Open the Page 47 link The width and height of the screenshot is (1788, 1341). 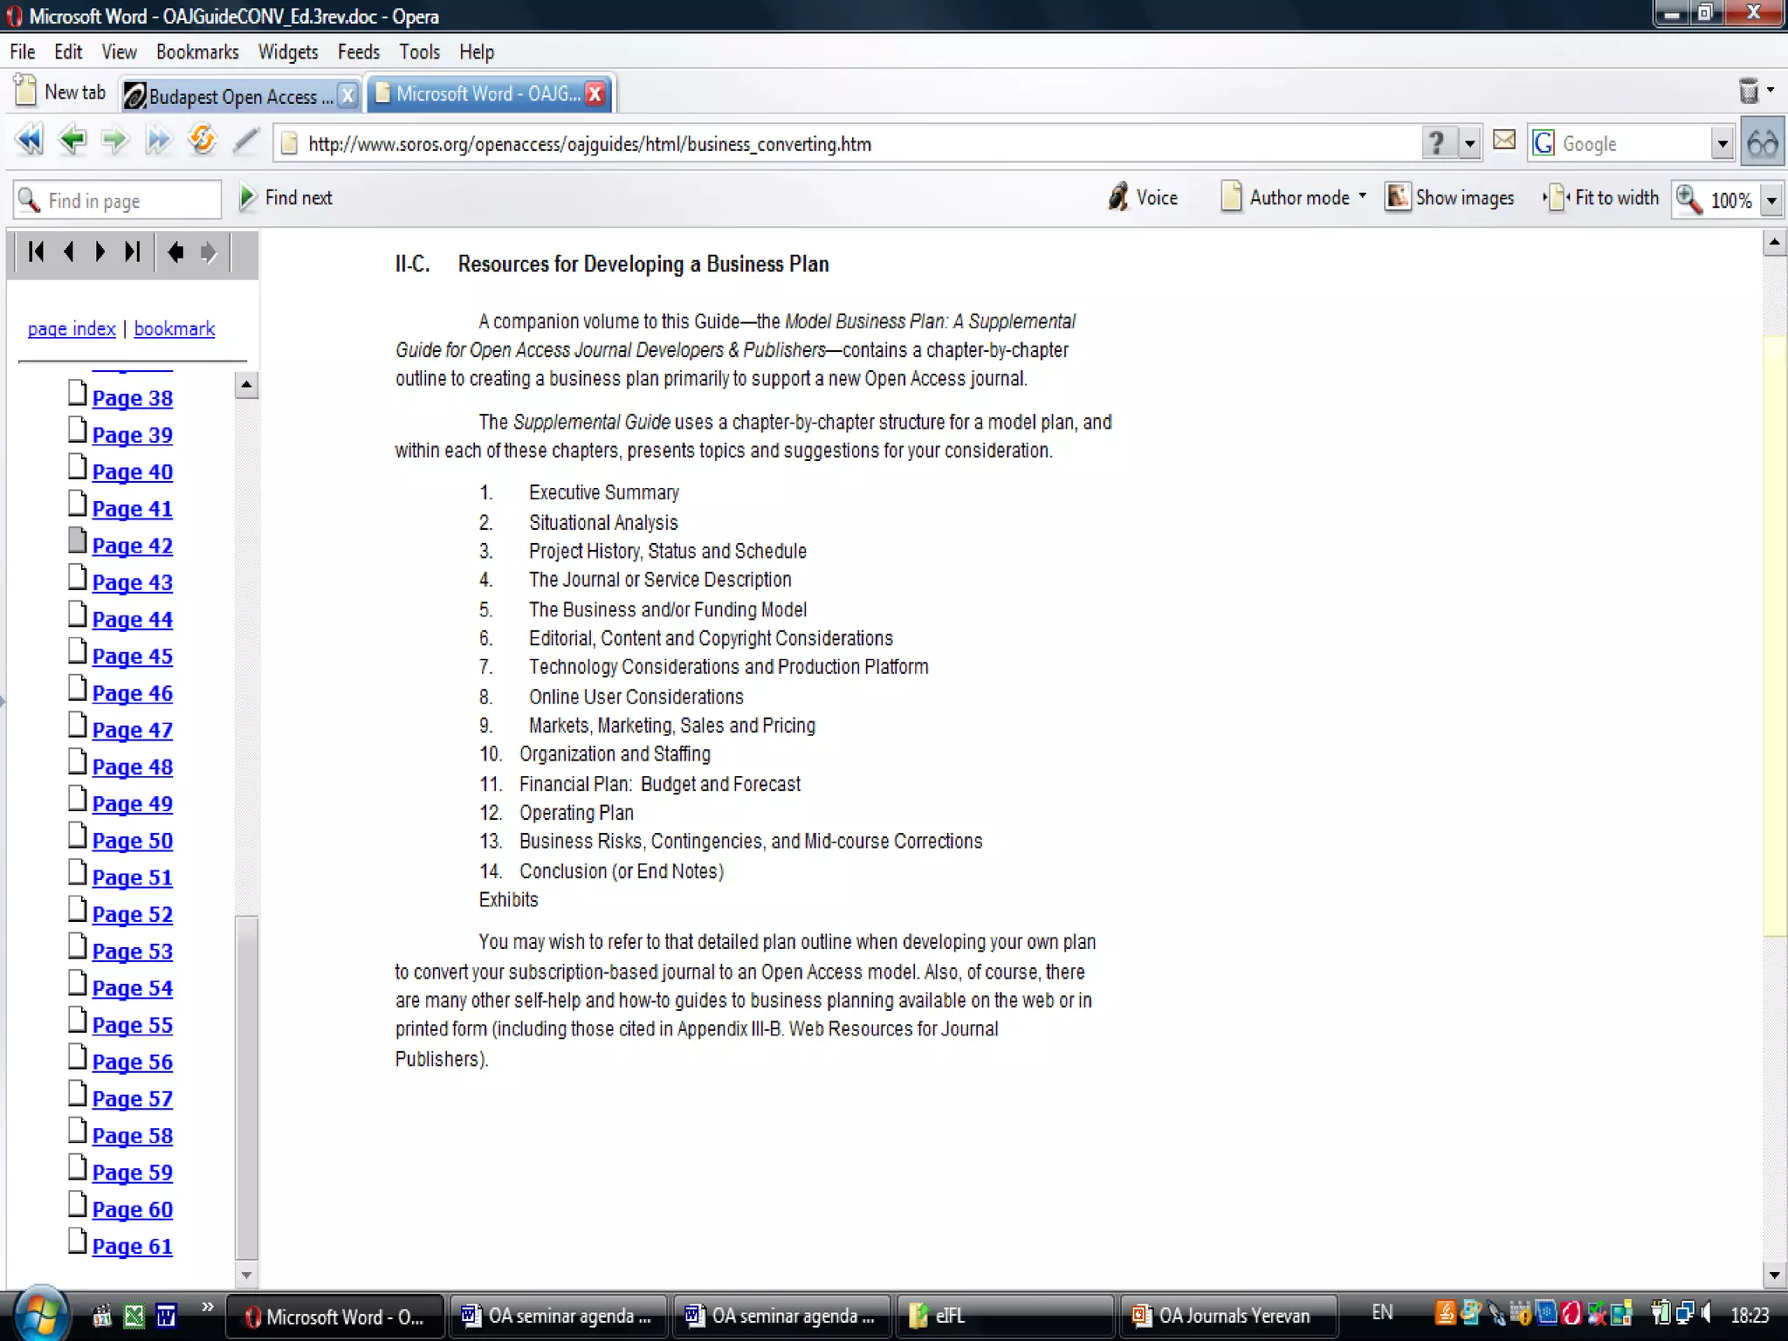click(x=133, y=730)
